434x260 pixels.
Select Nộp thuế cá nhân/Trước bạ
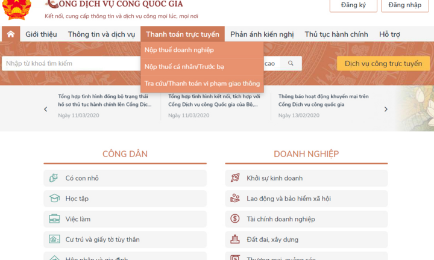202,67
